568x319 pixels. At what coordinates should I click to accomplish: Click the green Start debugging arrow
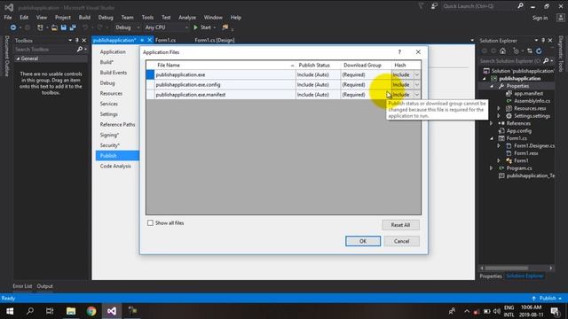195,27
